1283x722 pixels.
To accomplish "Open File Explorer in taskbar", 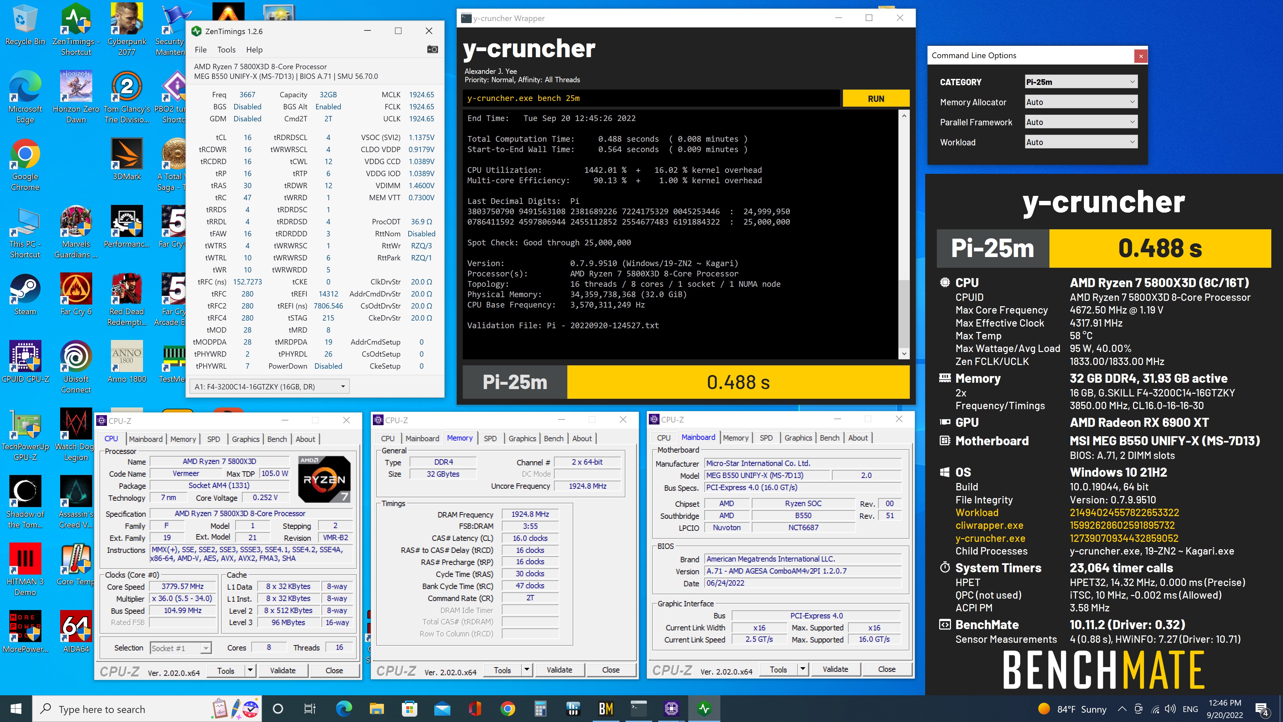I will (377, 709).
